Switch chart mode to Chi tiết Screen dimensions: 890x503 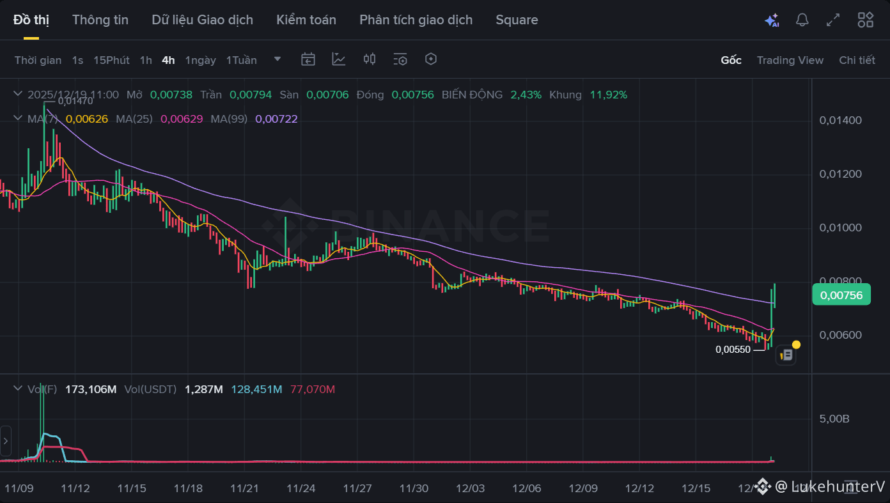(857, 60)
